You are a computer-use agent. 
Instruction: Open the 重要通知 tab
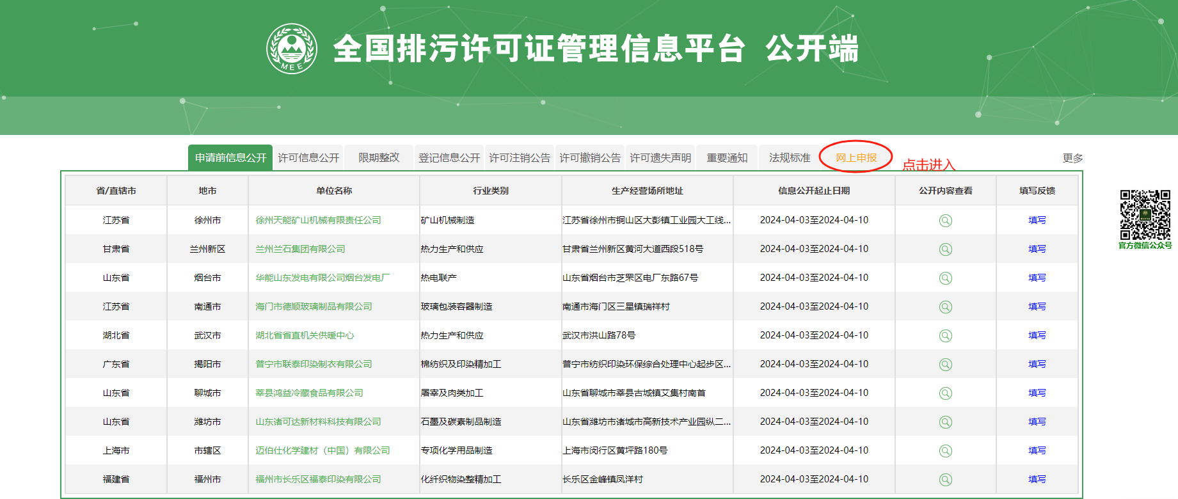click(727, 158)
